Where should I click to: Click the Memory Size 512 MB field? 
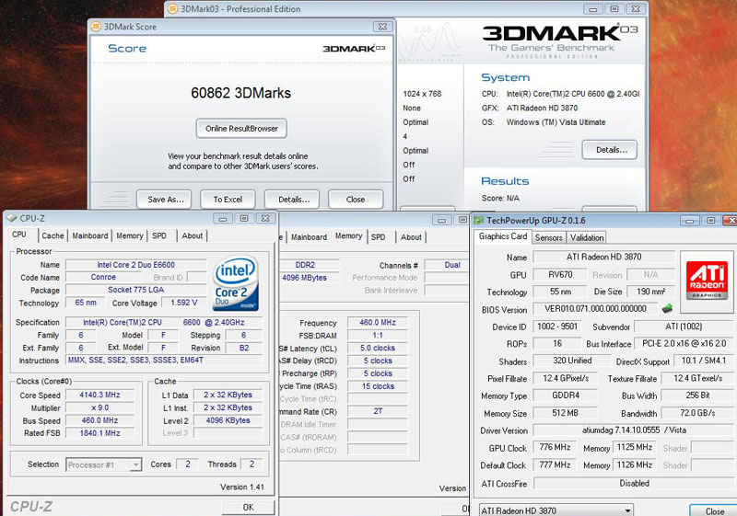[x=565, y=413]
